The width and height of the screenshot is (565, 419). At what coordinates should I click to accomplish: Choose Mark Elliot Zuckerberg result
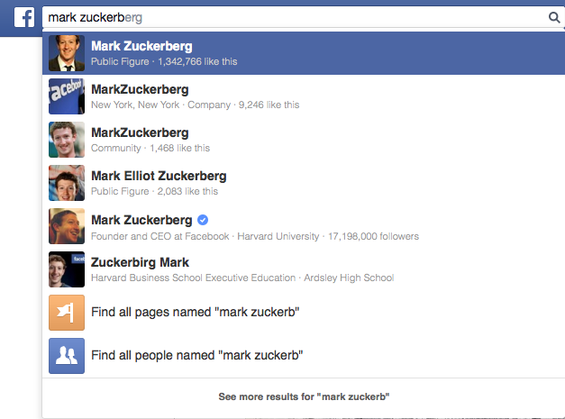click(x=304, y=183)
